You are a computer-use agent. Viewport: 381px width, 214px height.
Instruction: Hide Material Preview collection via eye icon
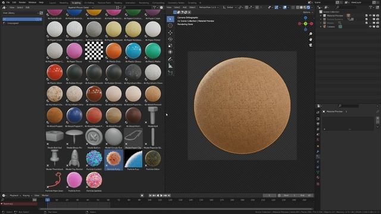[x=370, y=15]
